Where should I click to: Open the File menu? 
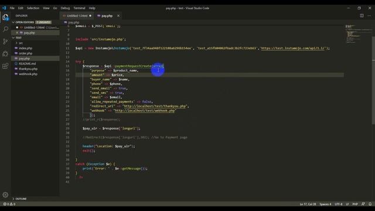12,8
